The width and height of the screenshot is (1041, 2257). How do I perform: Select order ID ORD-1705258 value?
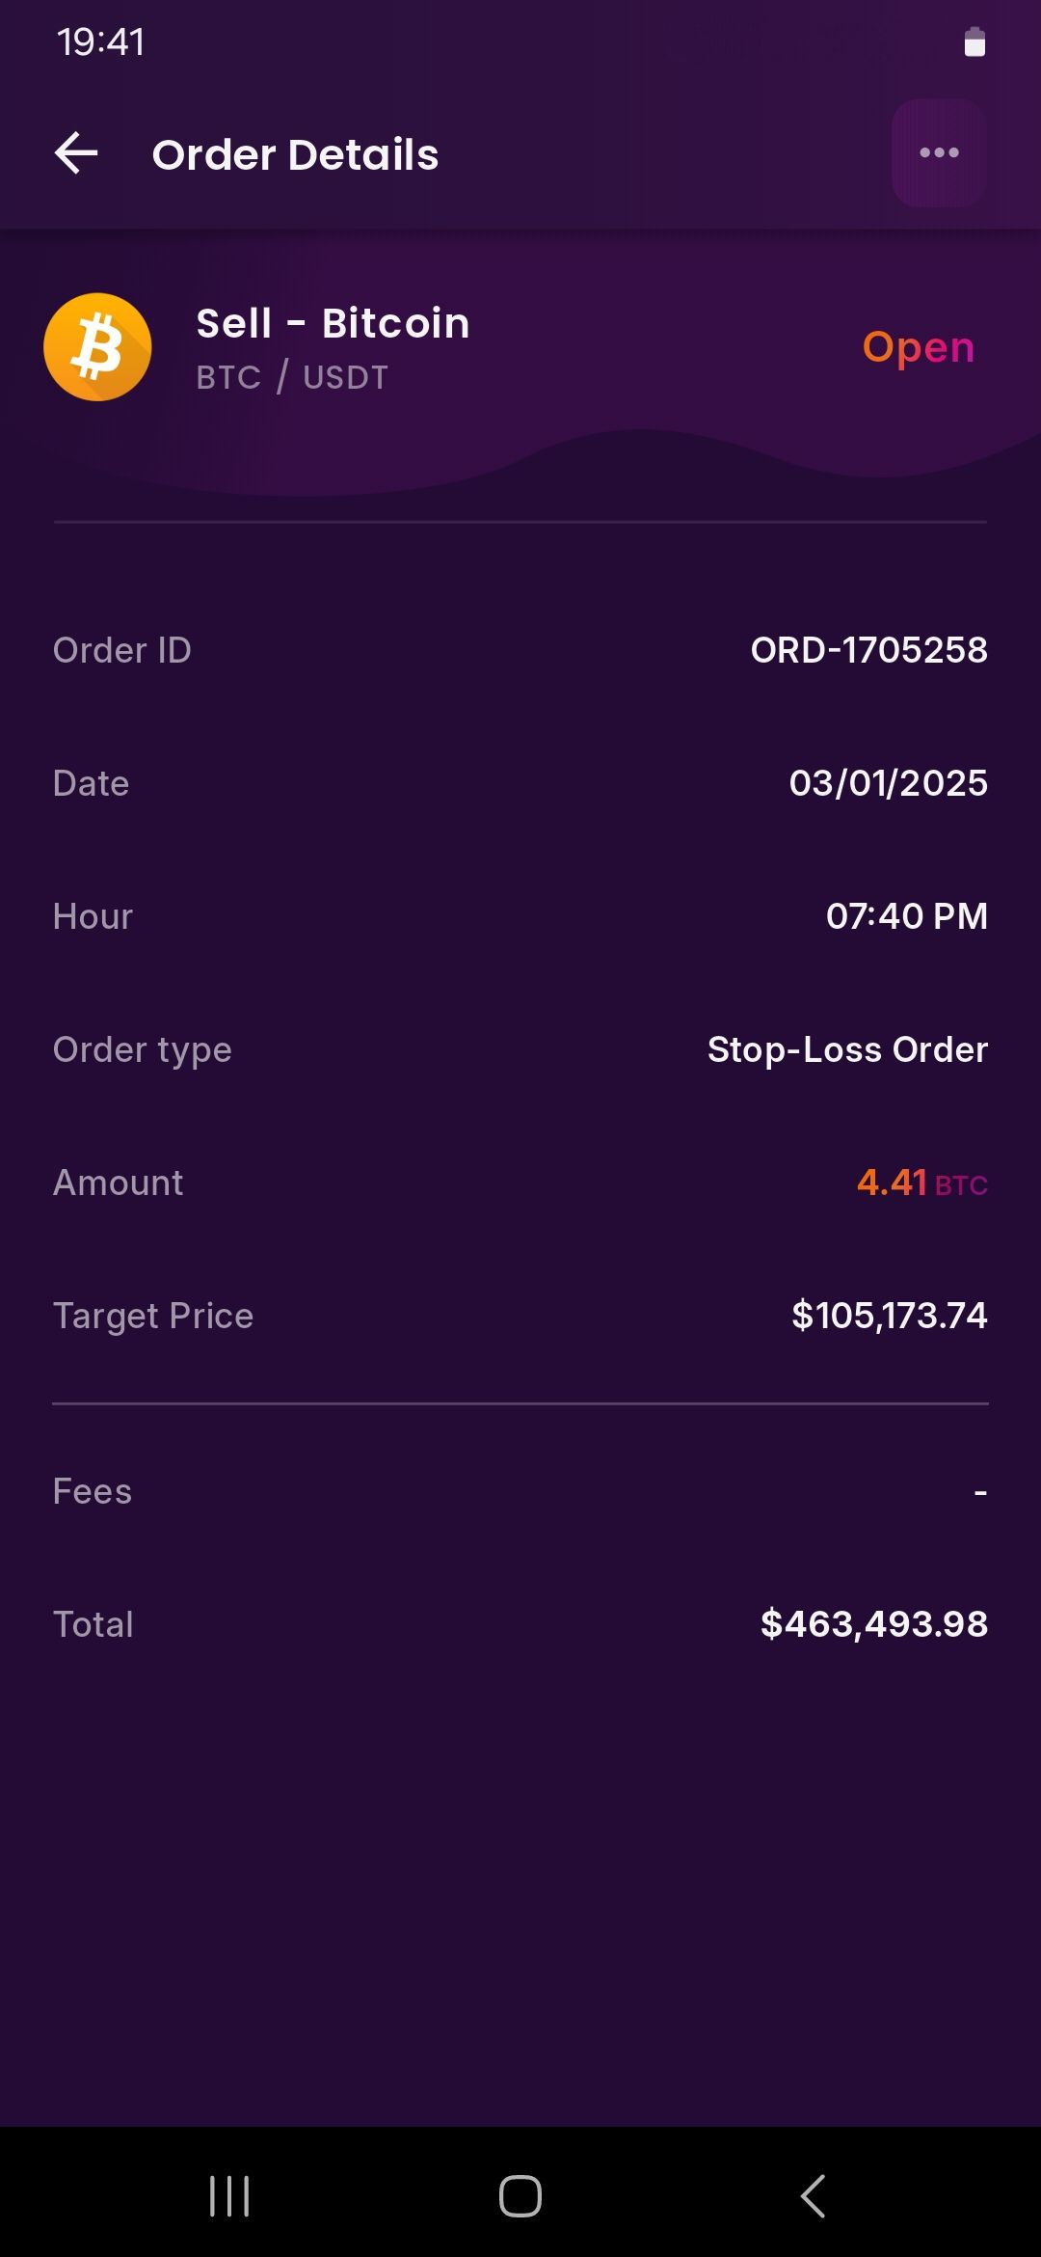click(868, 650)
